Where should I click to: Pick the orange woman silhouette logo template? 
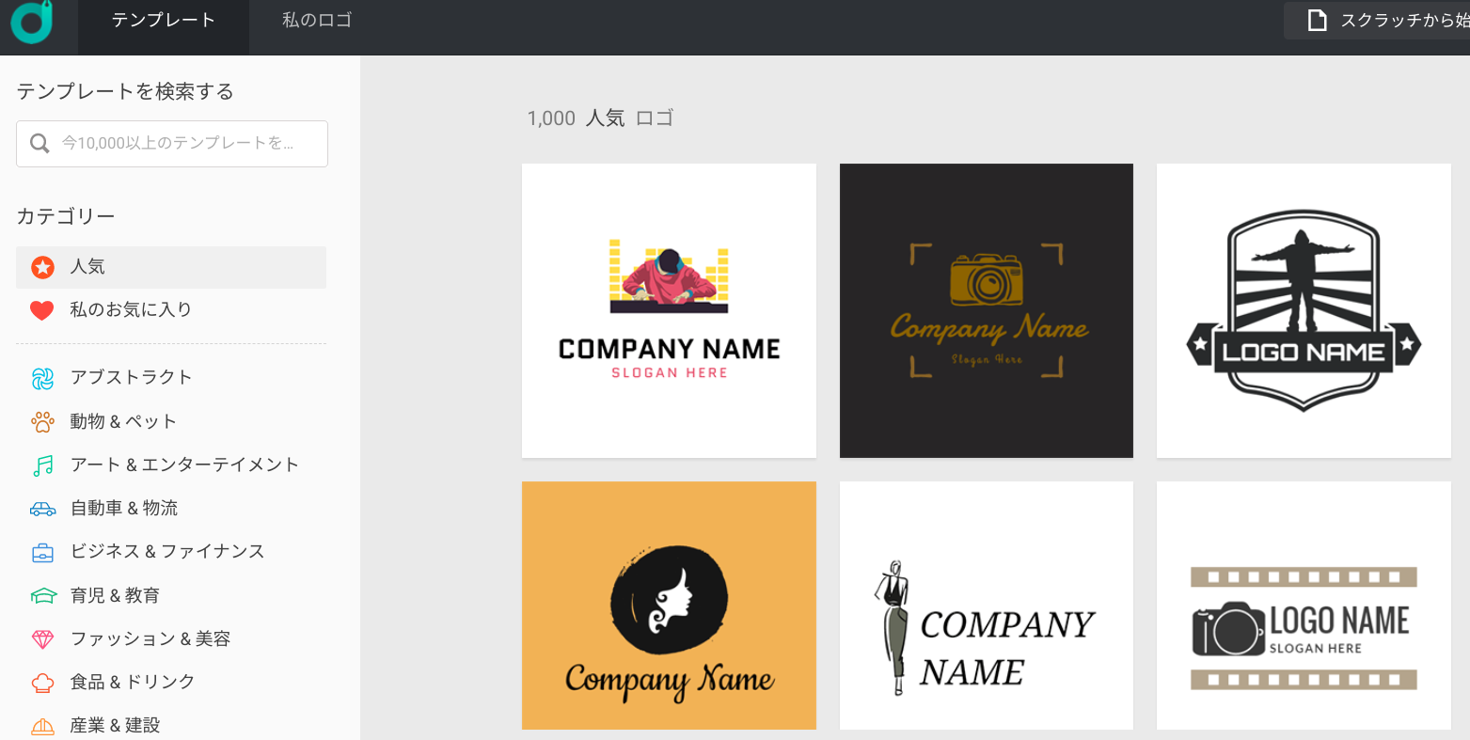669,606
